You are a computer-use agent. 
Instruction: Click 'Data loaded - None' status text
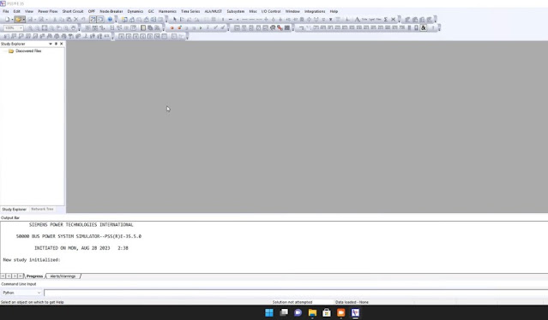[x=352, y=302]
